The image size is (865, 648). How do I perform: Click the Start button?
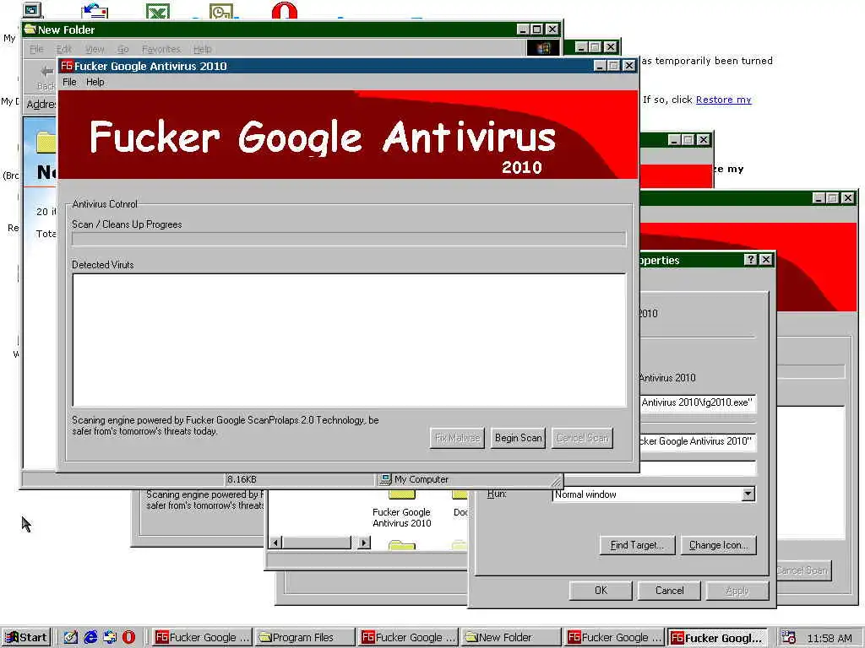click(x=26, y=638)
